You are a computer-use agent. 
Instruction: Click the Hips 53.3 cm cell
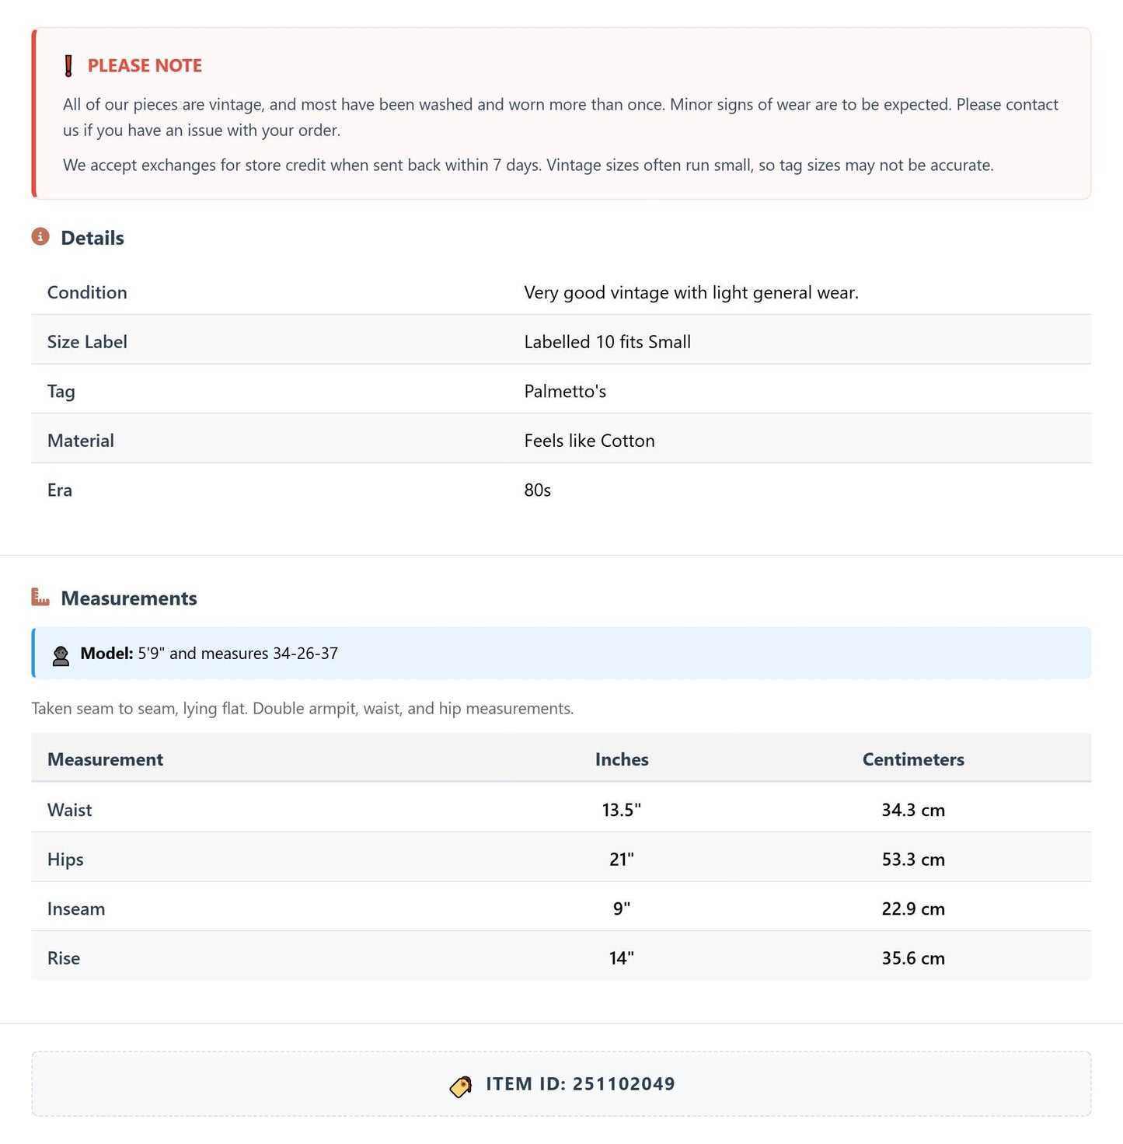pos(913,860)
